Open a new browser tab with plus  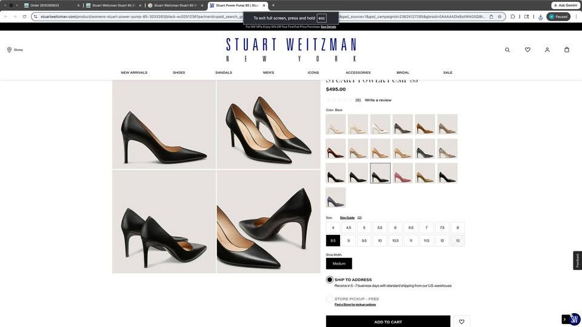(273, 5)
